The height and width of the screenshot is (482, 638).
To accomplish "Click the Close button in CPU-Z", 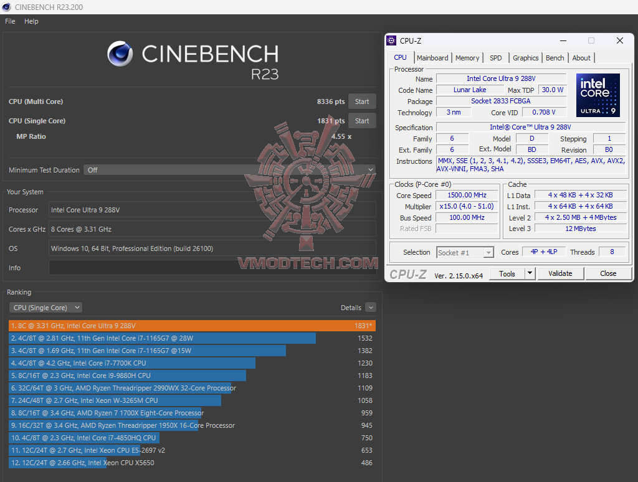I will [608, 274].
